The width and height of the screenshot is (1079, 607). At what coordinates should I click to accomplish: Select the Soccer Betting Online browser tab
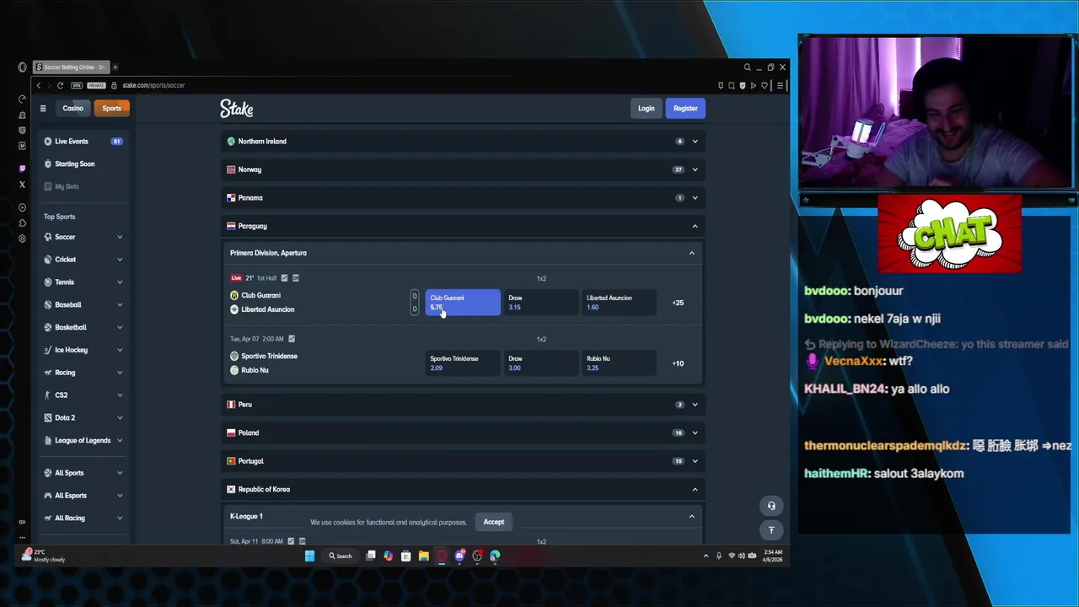71,67
